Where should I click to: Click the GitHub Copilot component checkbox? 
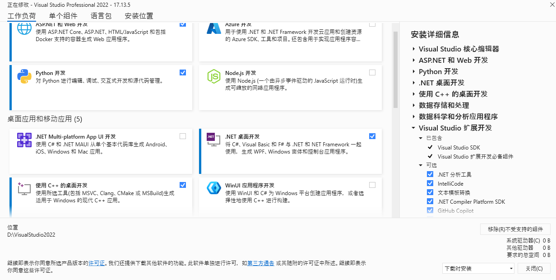430,210
